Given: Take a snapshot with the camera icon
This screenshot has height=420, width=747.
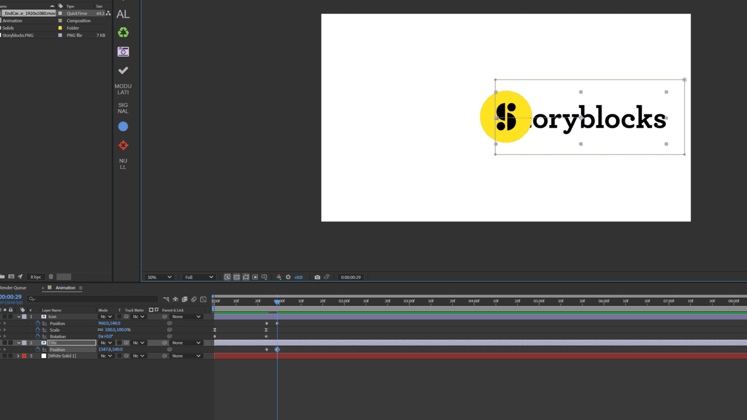Looking at the screenshot, I should coord(317,277).
